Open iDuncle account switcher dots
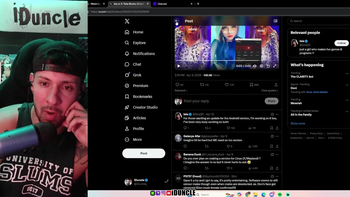 point(166,182)
